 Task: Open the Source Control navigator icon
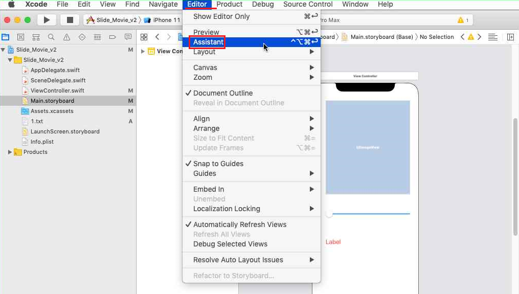pyautogui.click(x=21, y=37)
